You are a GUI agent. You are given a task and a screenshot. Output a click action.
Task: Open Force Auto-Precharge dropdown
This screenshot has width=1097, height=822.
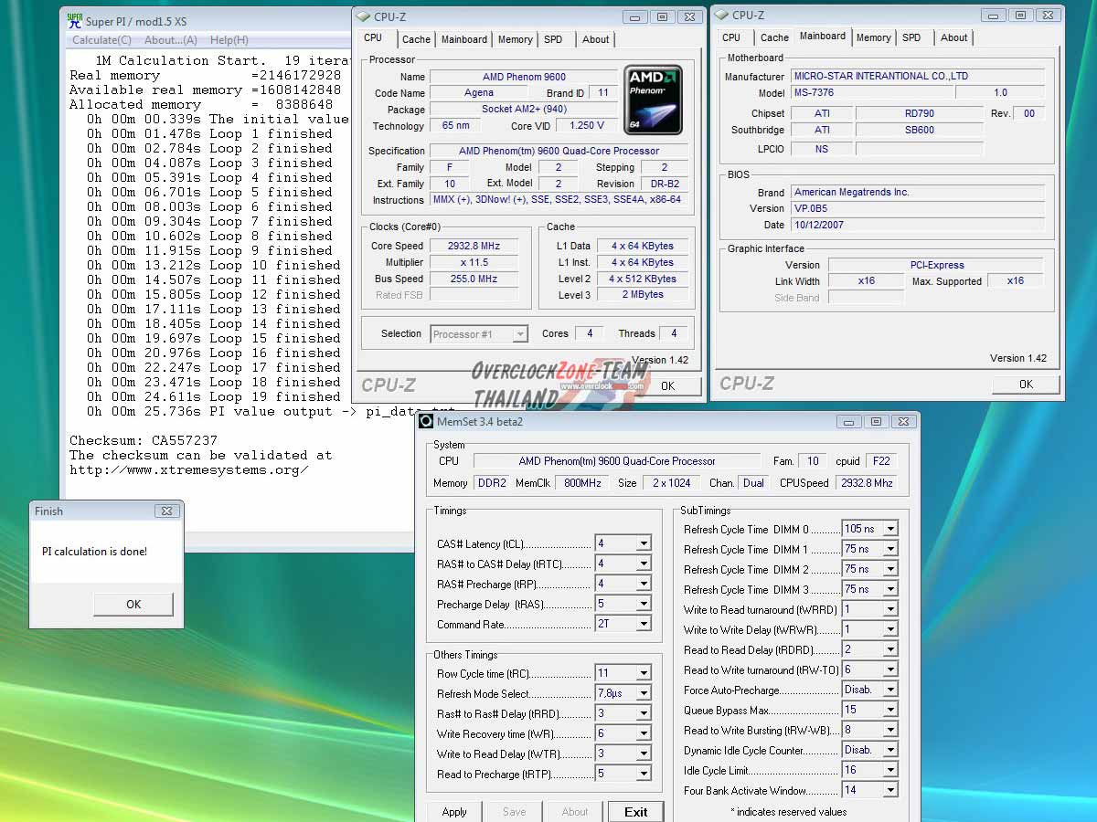point(890,690)
